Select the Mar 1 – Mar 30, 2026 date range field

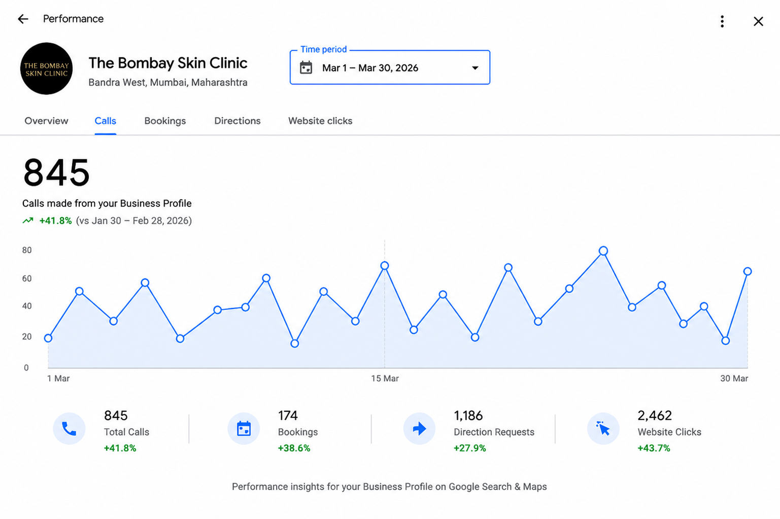point(390,67)
